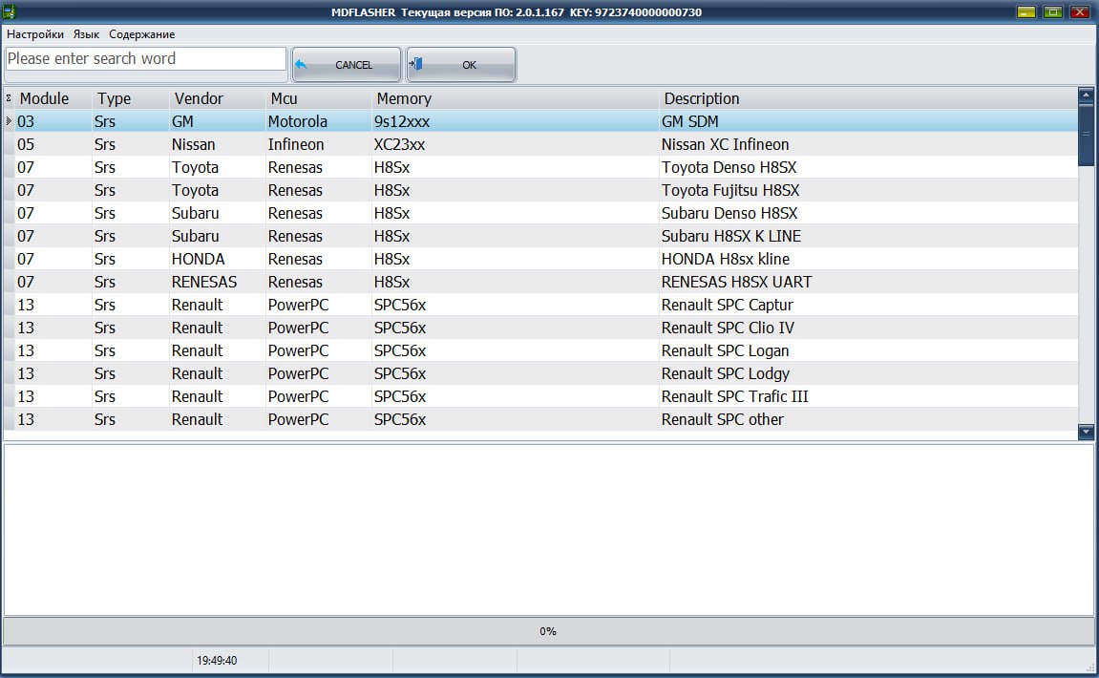Click the CANCEL button

click(347, 65)
